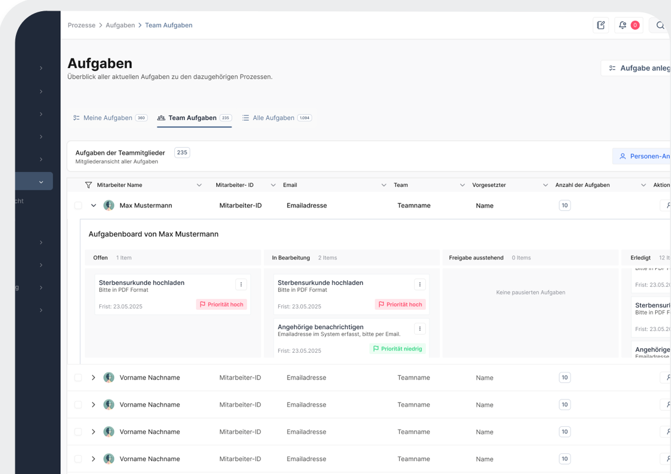Click task count badge of first Vorname Nachname row
671x474 pixels.
pyautogui.click(x=565, y=378)
